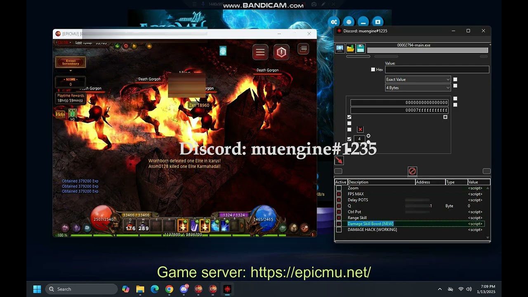The width and height of the screenshot is (528, 297).
Task: Open Playtime Rewards panel
Action: pyautogui.click(x=71, y=98)
